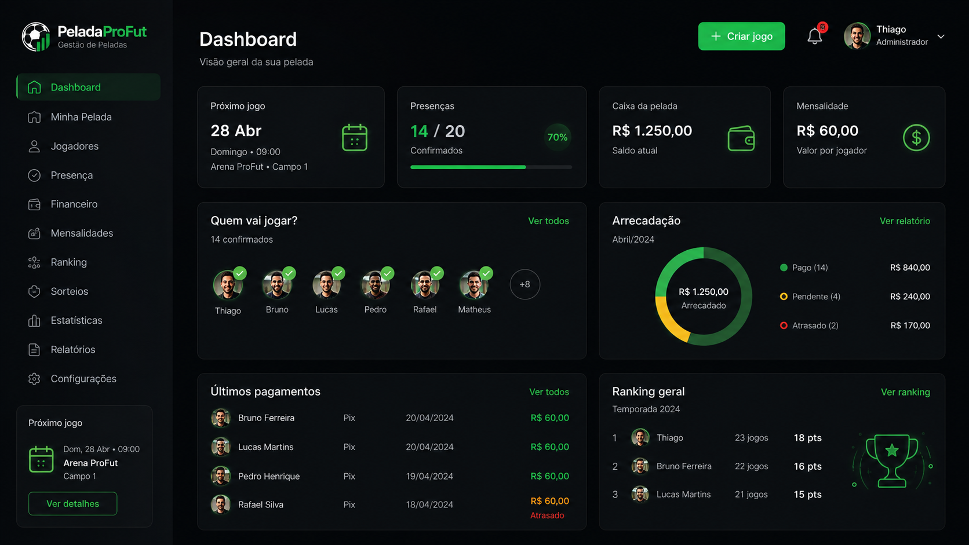Click the notification bell icon
The width and height of the screenshot is (969, 545).
[x=814, y=36]
